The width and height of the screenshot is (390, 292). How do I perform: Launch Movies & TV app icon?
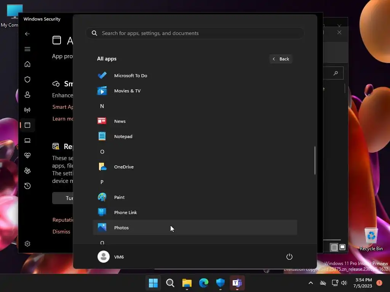coord(102,90)
